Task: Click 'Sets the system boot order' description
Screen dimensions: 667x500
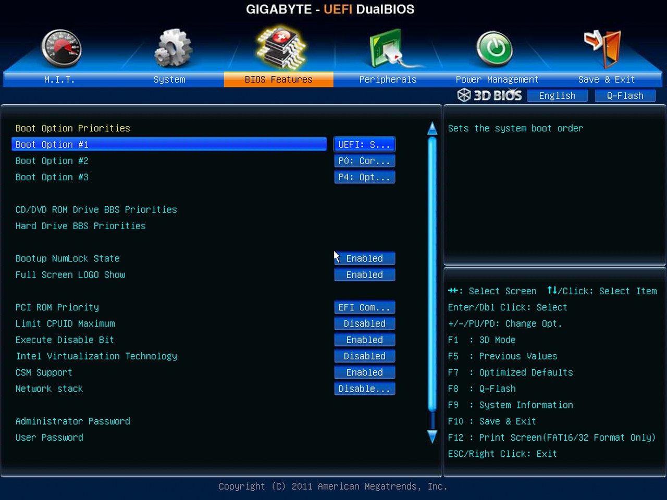Action: pyautogui.click(x=516, y=128)
